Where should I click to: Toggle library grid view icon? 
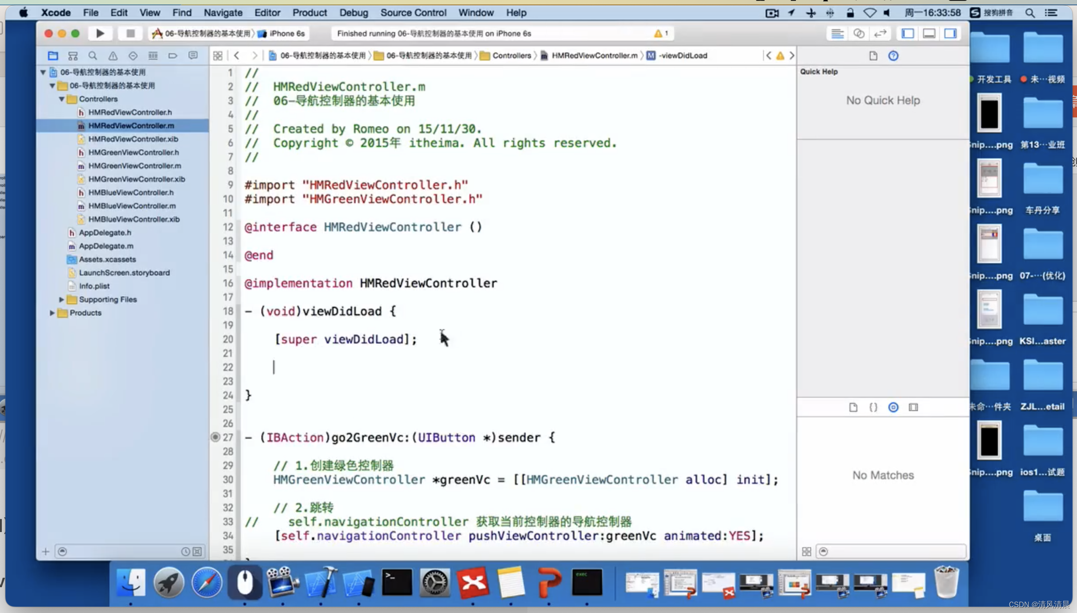[807, 552]
